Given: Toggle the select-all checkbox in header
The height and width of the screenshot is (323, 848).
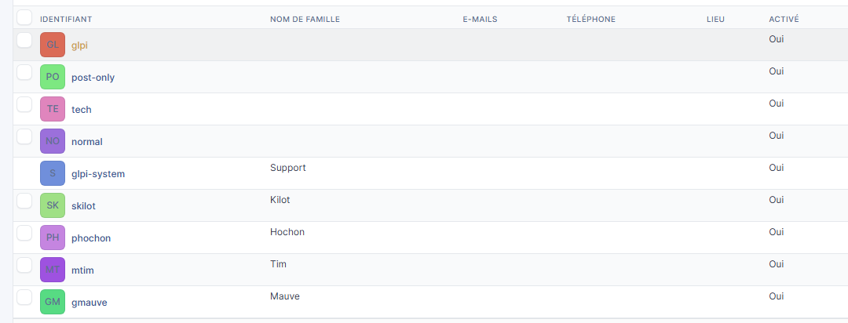Looking at the screenshot, I should point(24,17).
